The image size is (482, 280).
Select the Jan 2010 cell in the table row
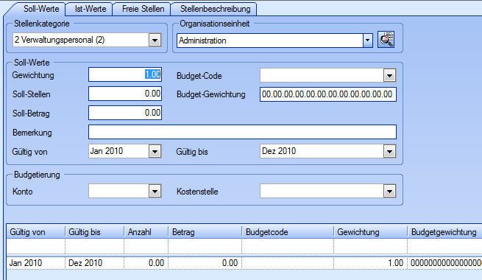pyautogui.click(x=35, y=263)
